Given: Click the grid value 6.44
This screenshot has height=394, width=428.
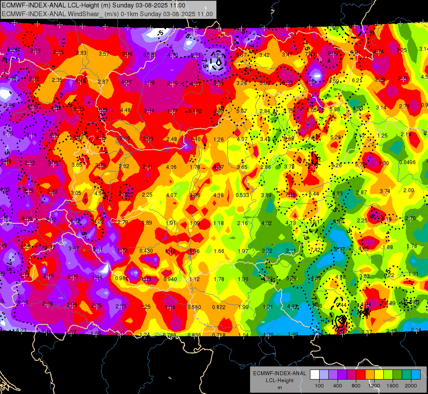Looking at the screenshot, I should pyautogui.click(x=314, y=194).
